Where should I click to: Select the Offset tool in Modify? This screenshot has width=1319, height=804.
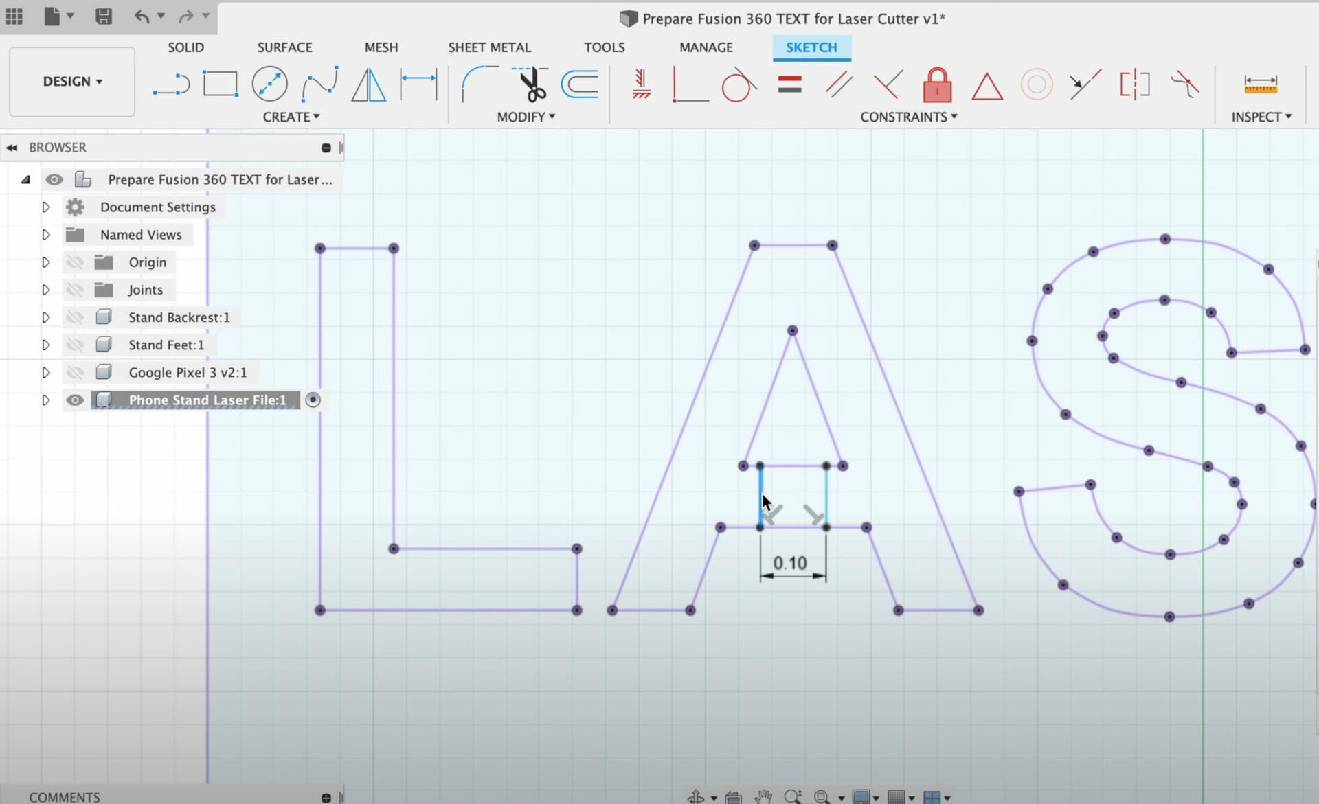pyautogui.click(x=580, y=84)
